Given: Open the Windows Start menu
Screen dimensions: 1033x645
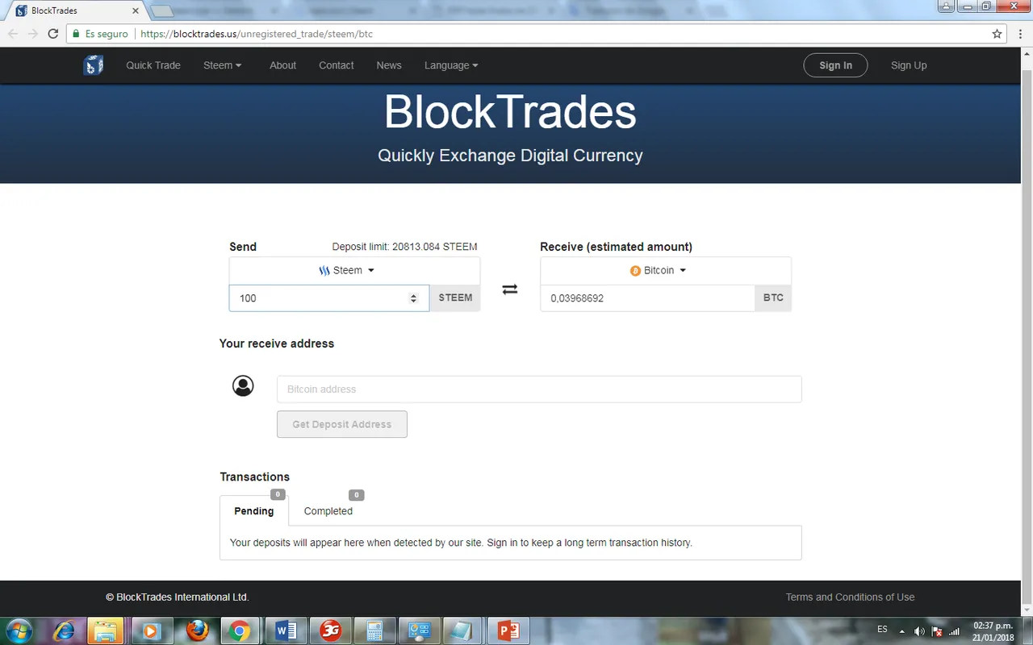Looking at the screenshot, I should tap(18, 630).
